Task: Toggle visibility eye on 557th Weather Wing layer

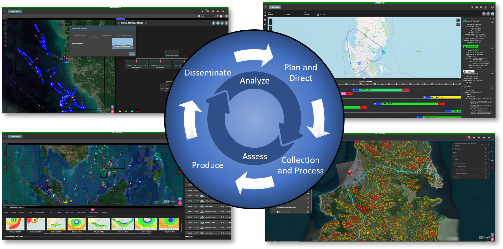Action: [x=483, y=145]
